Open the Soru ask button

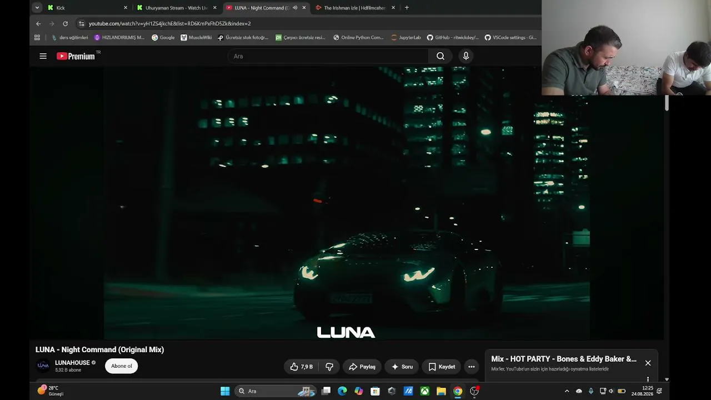point(402,367)
